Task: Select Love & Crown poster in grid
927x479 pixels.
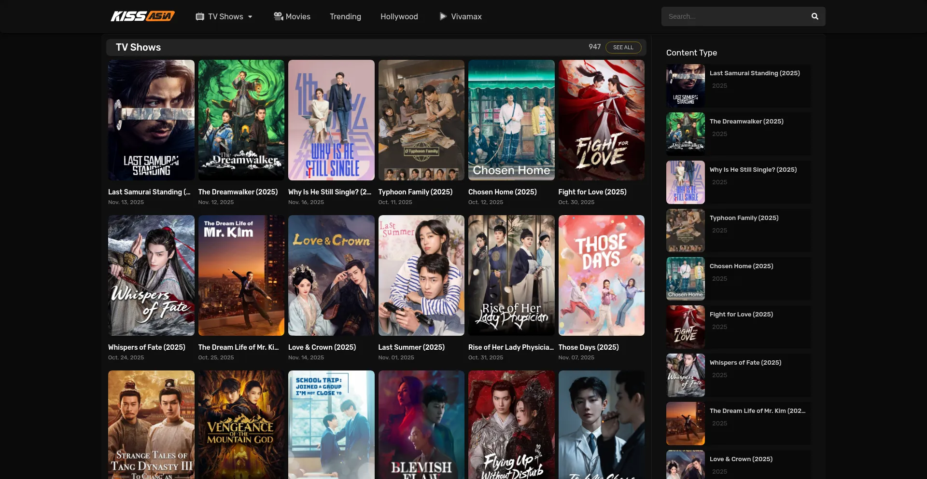Action: coord(331,275)
